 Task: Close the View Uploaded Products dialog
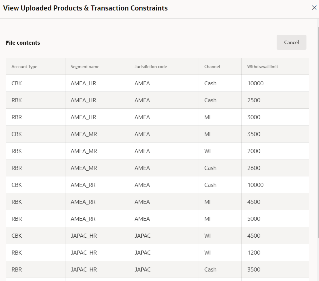coord(314,8)
